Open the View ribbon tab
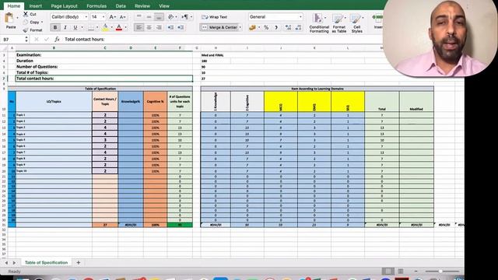Image resolution: width=498 pixels, height=280 pixels. (164, 6)
